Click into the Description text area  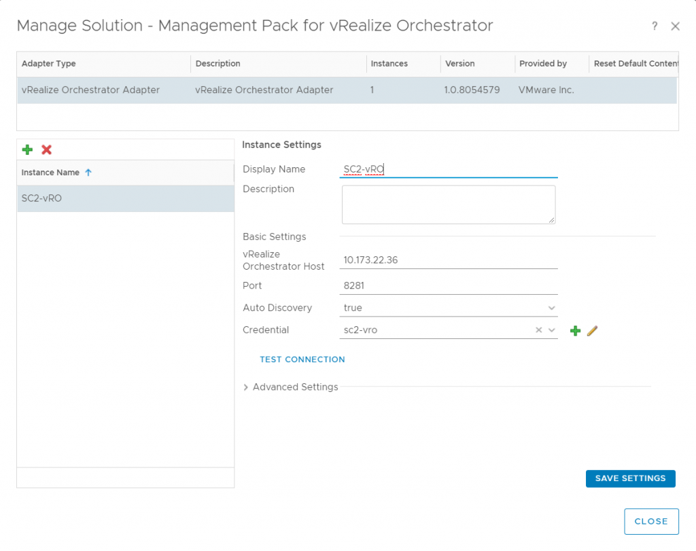[x=449, y=205]
